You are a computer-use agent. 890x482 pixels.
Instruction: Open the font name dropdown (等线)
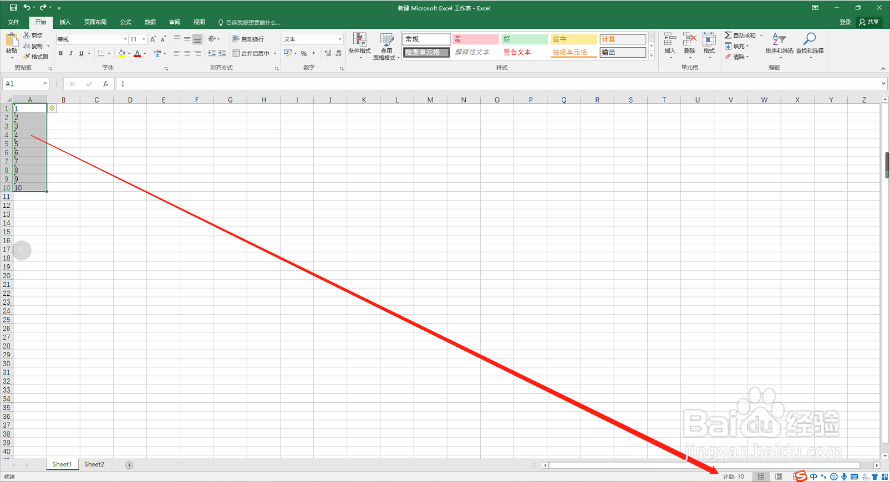tap(125, 39)
